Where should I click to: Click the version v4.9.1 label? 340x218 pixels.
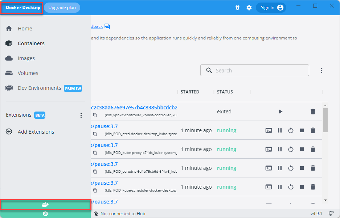316,214
